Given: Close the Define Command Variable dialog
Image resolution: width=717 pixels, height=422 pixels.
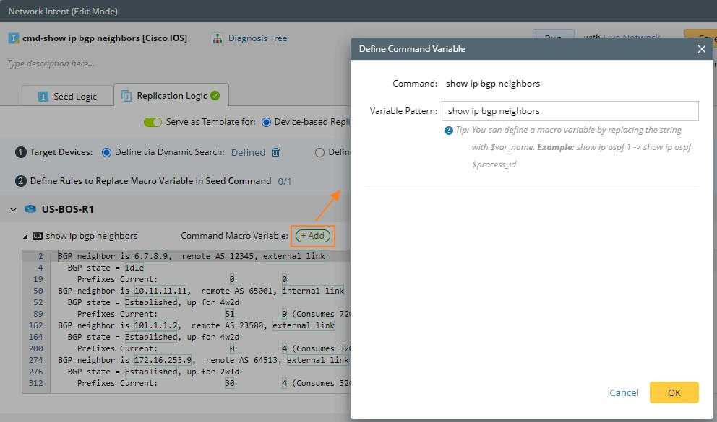Looking at the screenshot, I should click(701, 49).
